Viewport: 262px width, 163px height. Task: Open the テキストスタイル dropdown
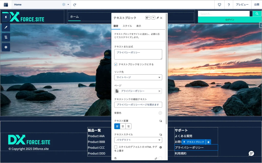[138, 140]
